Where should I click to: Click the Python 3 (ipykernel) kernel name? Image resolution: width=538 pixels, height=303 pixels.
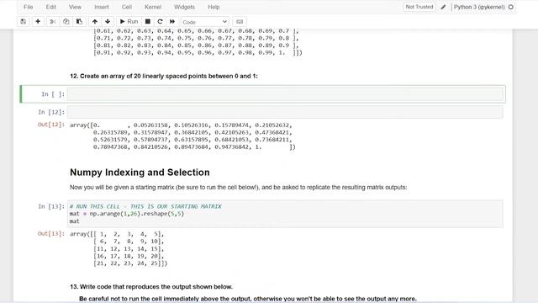click(x=479, y=7)
